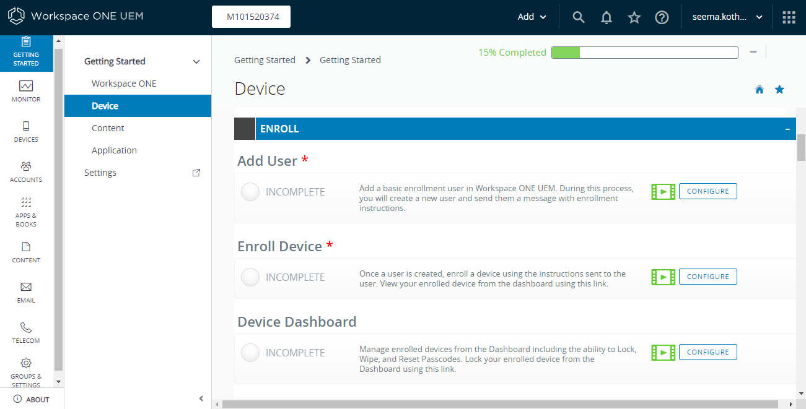Minimize the progress completion bar
The width and height of the screenshot is (806, 409).
tap(753, 52)
